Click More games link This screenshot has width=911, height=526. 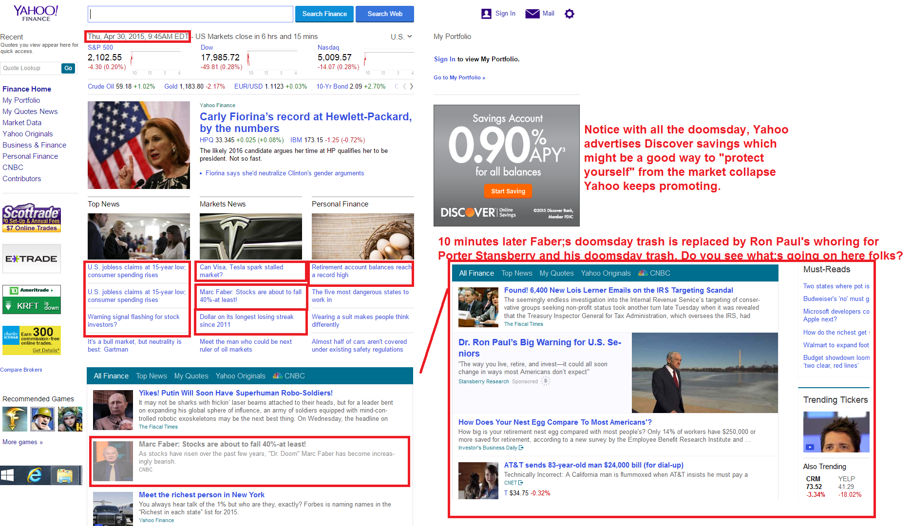pos(22,442)
